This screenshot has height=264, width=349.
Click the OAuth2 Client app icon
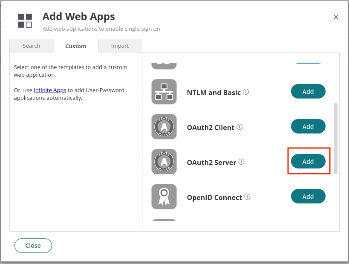(164, 127)
